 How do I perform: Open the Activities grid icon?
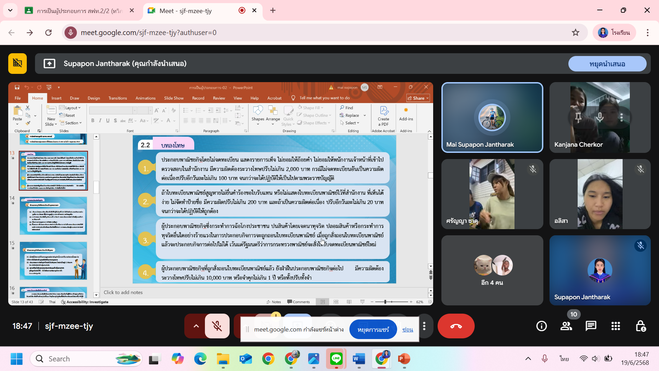pos(616,326)
